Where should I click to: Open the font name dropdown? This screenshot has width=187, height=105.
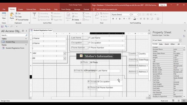pyautogui.click(x=130, y=15)
